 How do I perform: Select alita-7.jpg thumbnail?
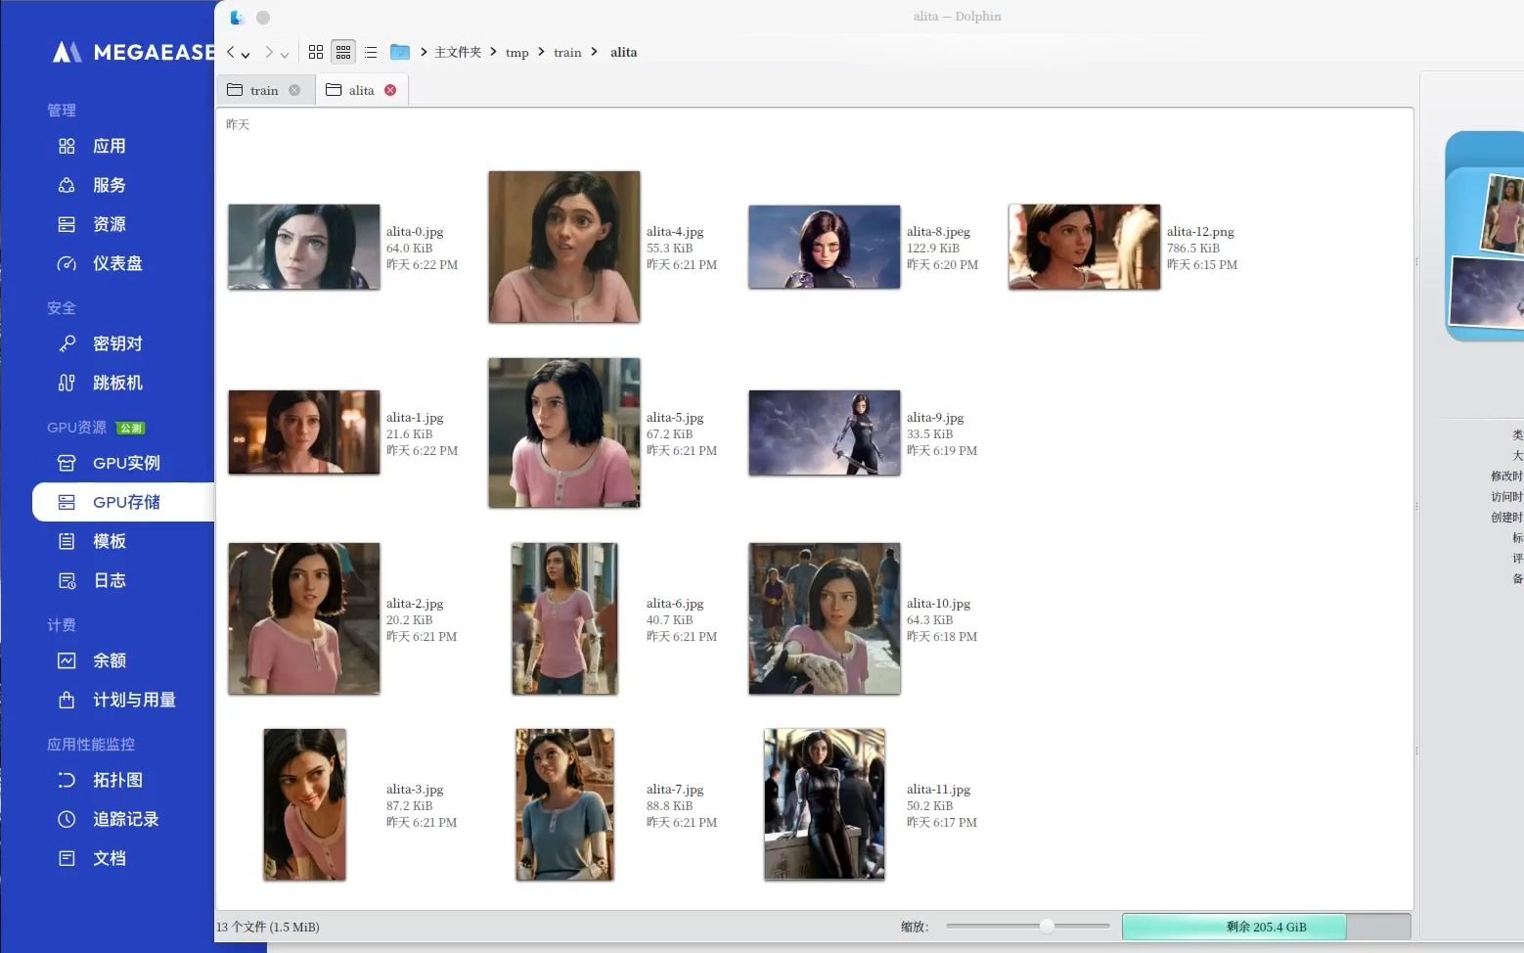[x=564, y=804]
